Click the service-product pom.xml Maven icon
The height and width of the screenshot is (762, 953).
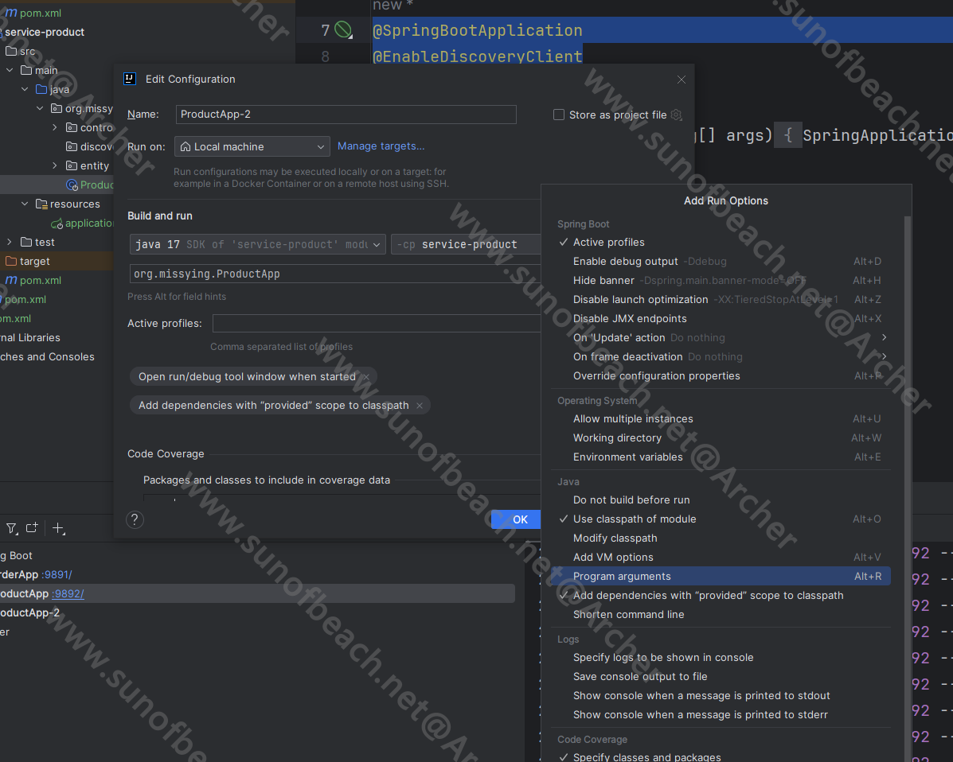11,280
